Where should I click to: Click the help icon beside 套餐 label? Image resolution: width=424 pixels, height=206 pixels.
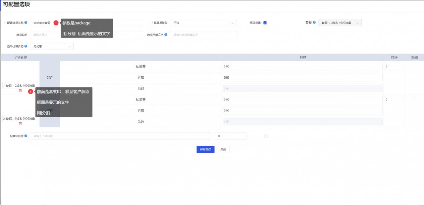(314, 22)
